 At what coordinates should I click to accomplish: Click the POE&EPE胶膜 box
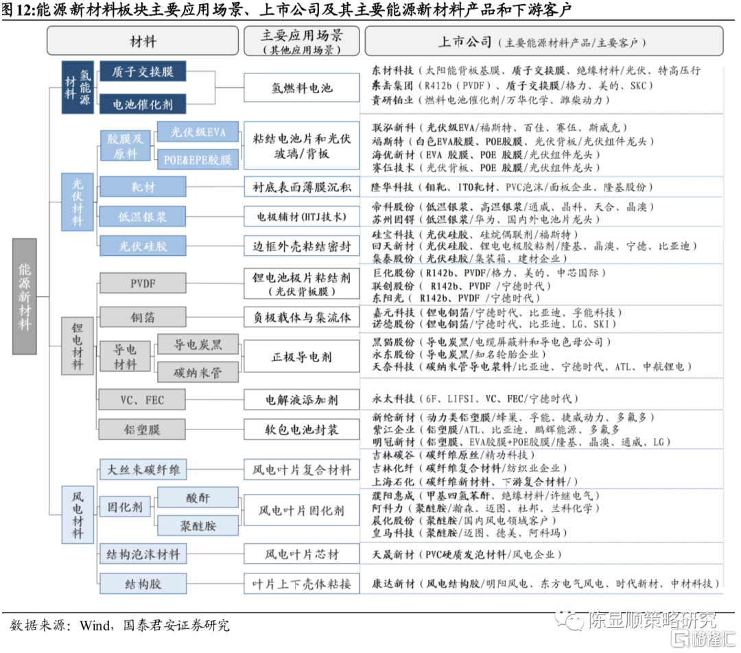pos(198,160)
